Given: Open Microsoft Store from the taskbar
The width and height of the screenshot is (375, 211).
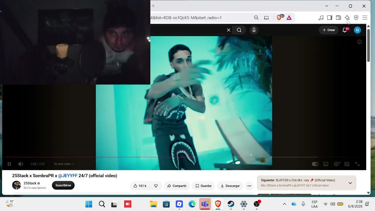Looking at the screenshot, I should coord(166,204).
